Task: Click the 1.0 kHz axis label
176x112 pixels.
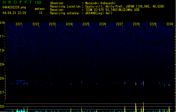Action: click(x=2, y=50)
